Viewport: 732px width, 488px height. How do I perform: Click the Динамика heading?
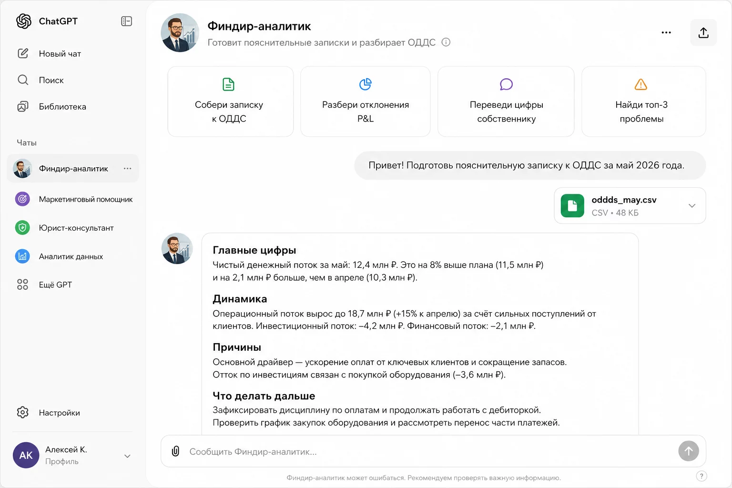click(x=240, y=299)
